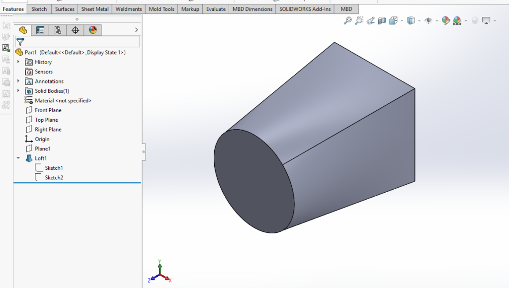Switch to the DisplayManager colored sphere tab
This screenshot has width=509, height=288.
tap(93, 30)
